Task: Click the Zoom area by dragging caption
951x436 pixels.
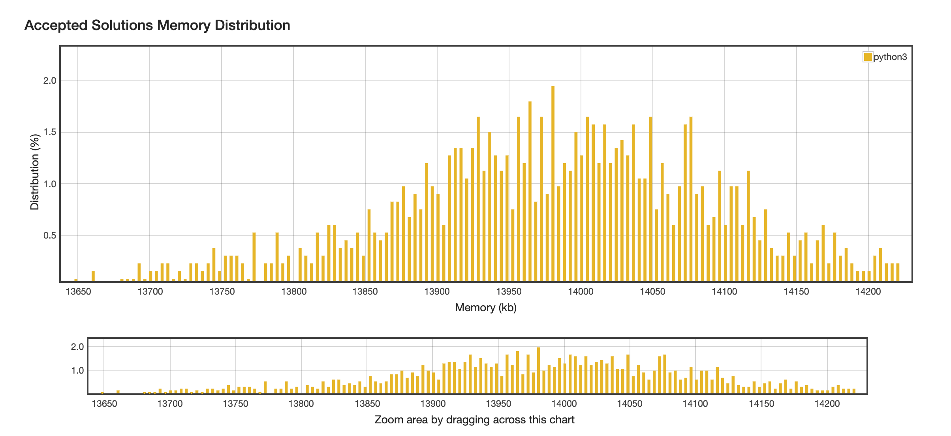Action: [x=474, y=419]
